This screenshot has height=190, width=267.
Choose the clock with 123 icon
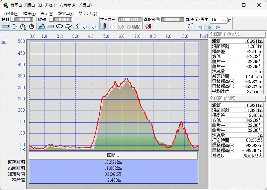(x=23, y=26)
